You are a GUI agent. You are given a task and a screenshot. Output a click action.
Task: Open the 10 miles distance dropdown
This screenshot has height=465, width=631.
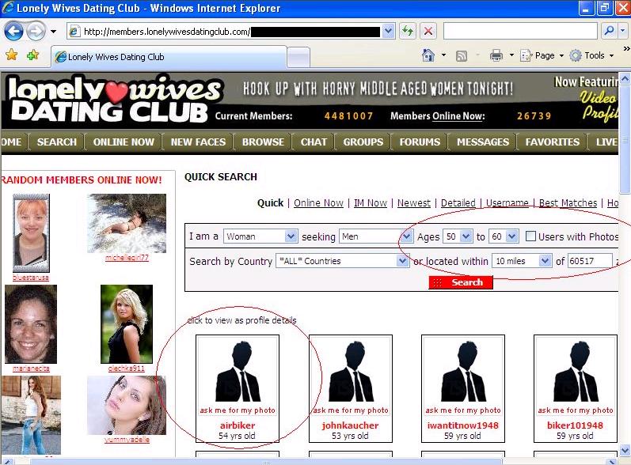[522, 261]
